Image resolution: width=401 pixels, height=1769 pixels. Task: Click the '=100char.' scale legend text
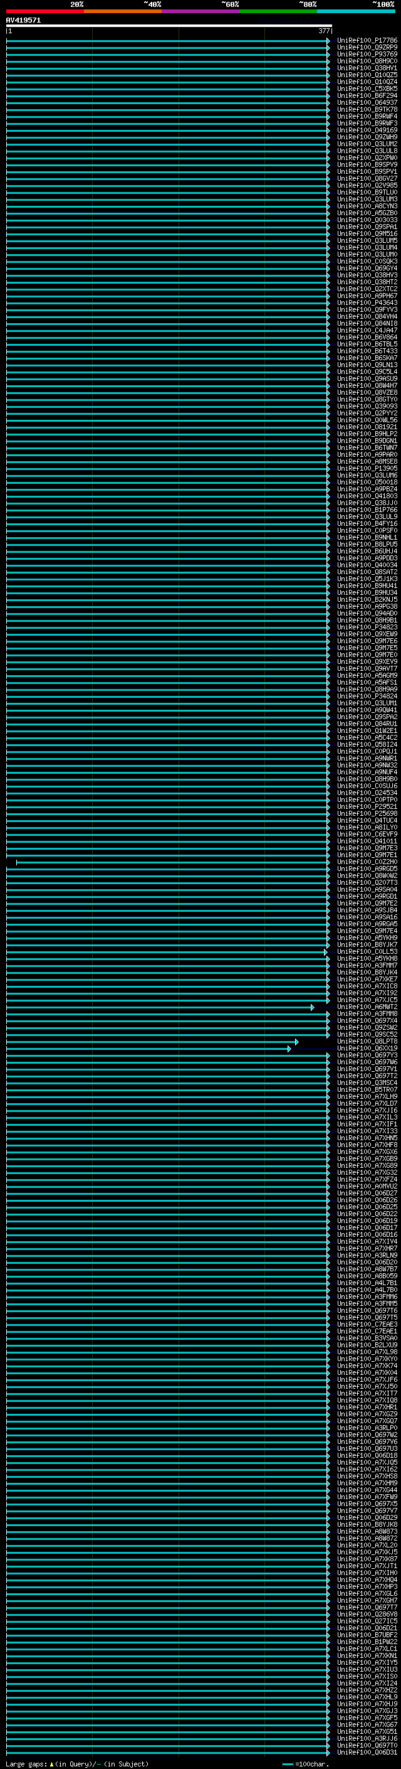[312, 1763]
